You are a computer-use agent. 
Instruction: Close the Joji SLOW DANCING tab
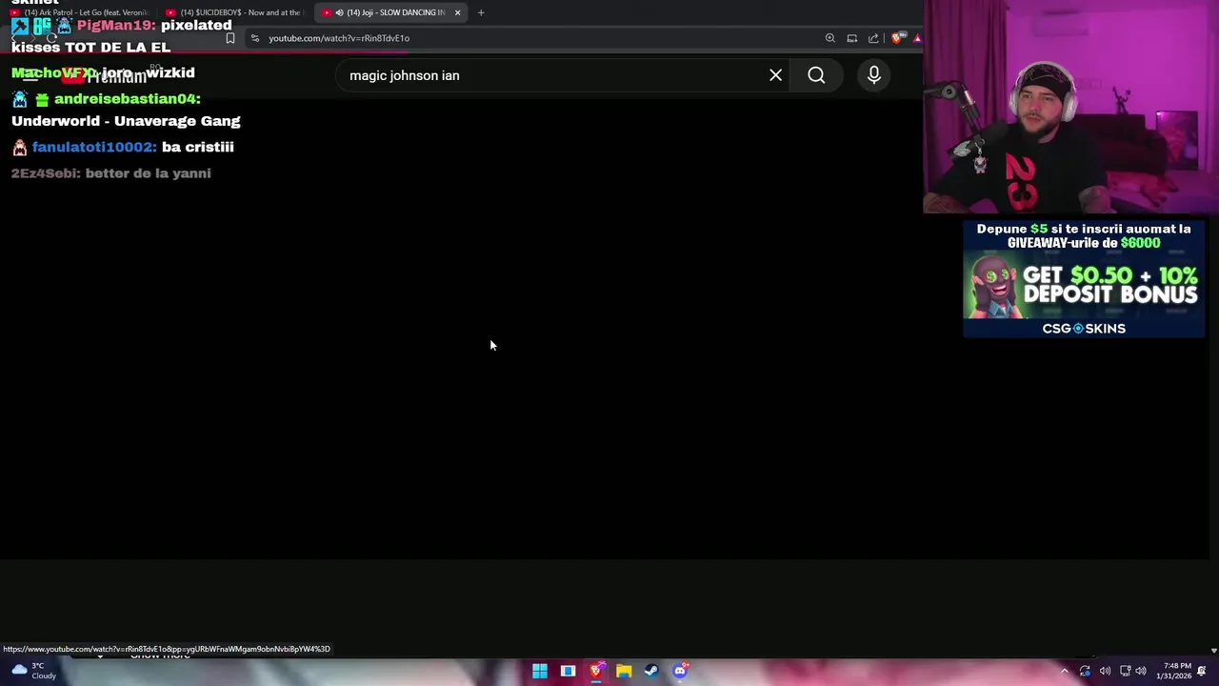pos(457,12)
